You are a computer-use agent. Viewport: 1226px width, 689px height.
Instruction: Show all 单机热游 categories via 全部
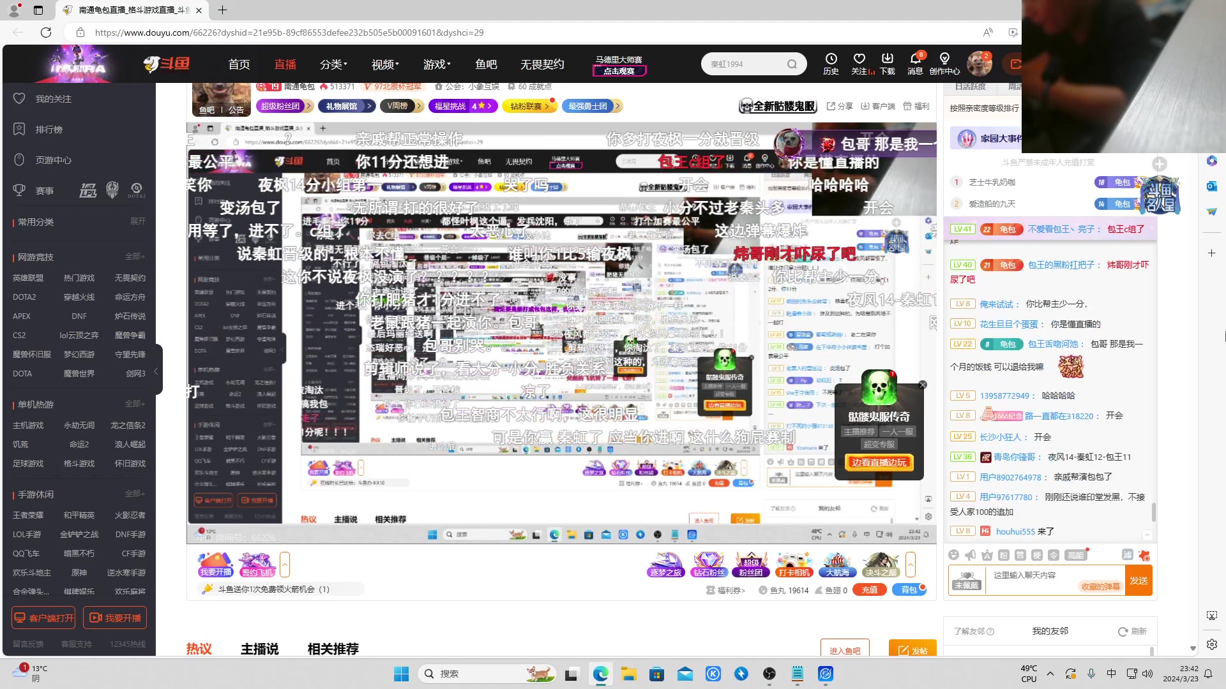click(135, 404)
